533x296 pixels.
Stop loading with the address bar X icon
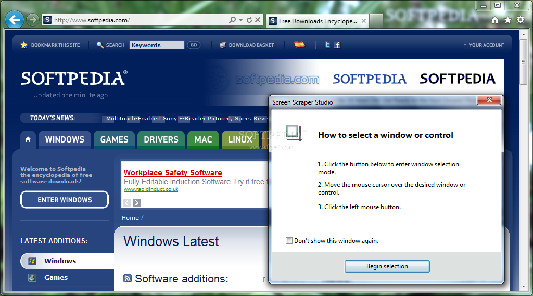(258, 20)
